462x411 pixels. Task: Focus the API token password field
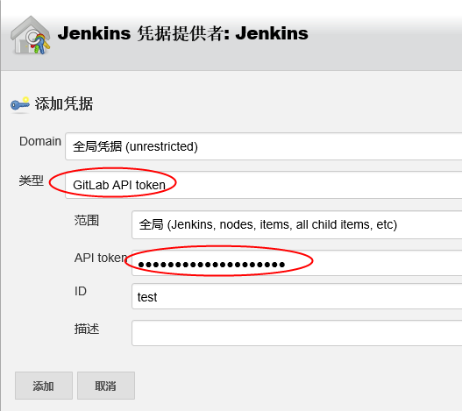[296, 263]
